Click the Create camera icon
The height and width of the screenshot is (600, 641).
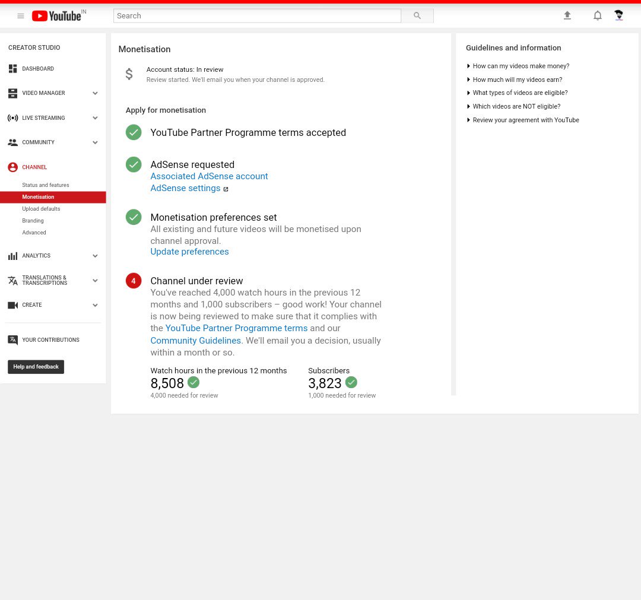12,305
